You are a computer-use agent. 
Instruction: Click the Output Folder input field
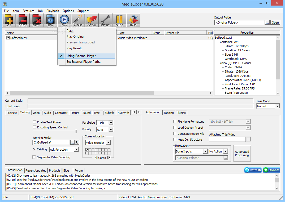(x=239, y=23)
